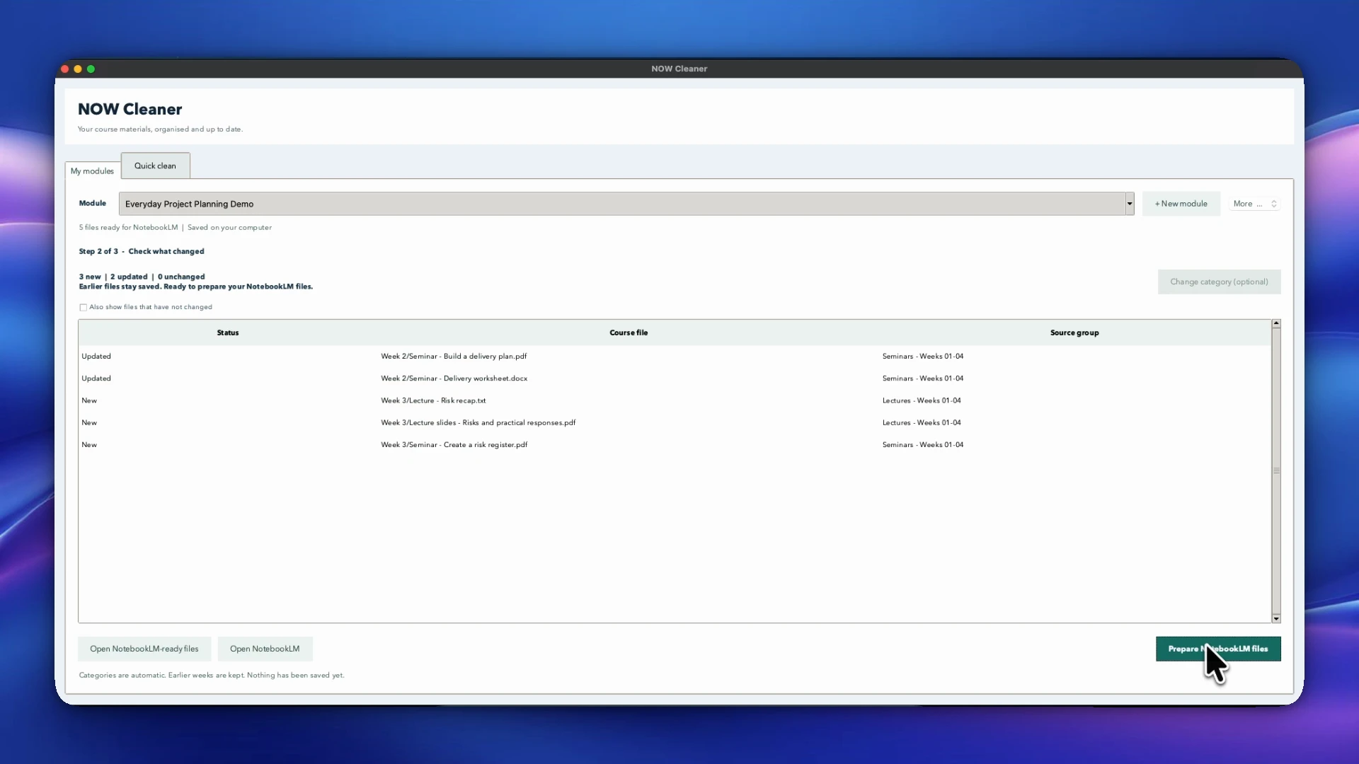
Task: Click Change category (optional) button
Action: pos(1219,282)
